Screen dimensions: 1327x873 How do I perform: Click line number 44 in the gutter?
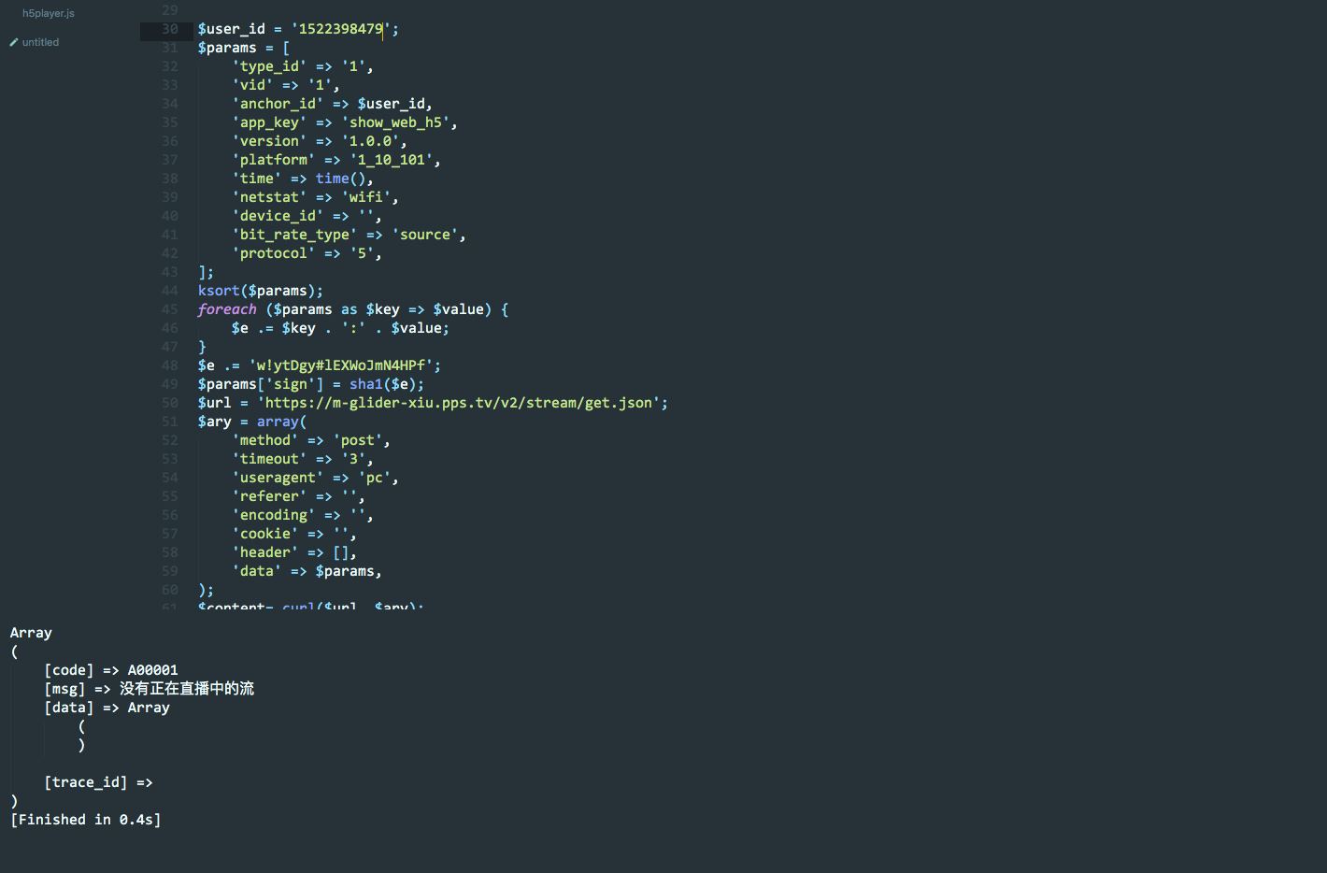click(x=169, y=290)
